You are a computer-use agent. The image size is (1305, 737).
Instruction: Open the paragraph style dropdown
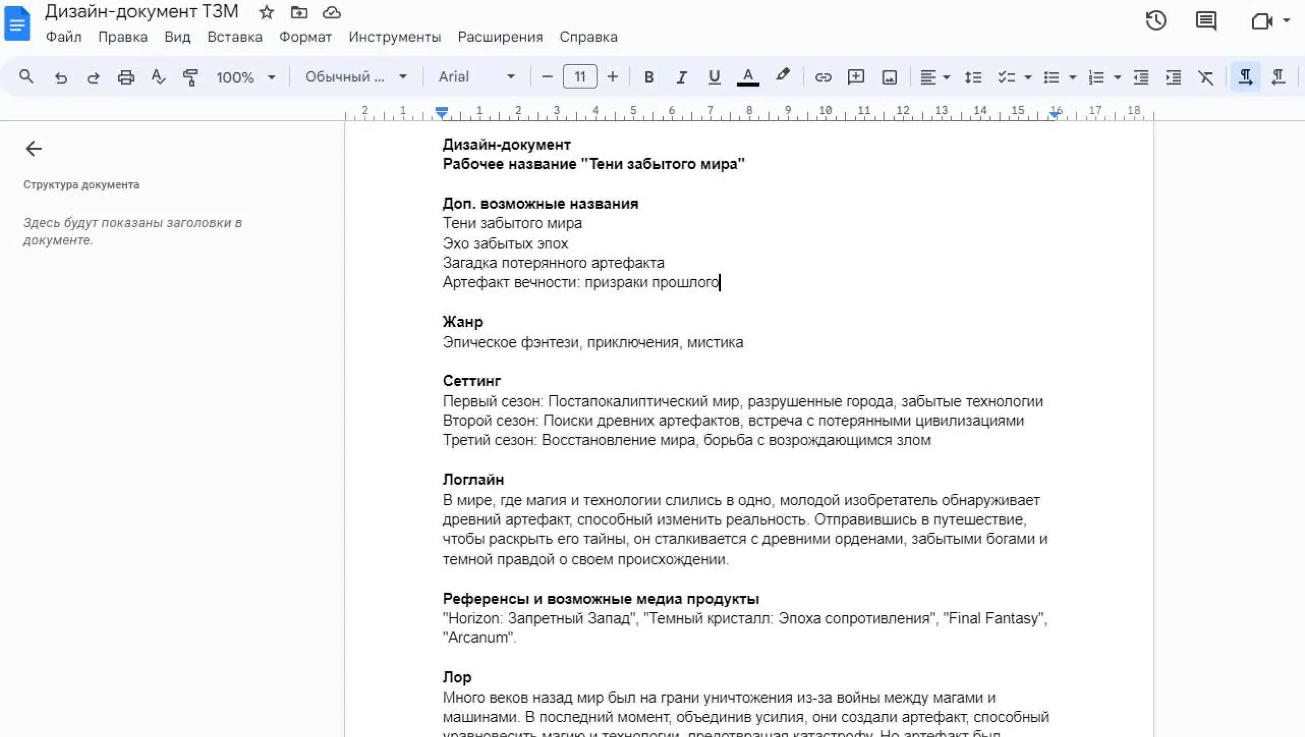click(x=356, y=77)
